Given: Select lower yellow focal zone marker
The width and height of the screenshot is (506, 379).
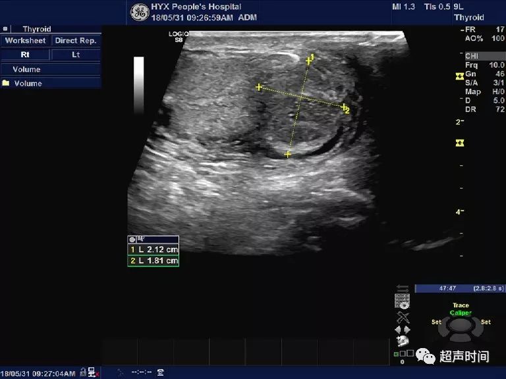Looking at the screenshot, I should pos(459,143).
